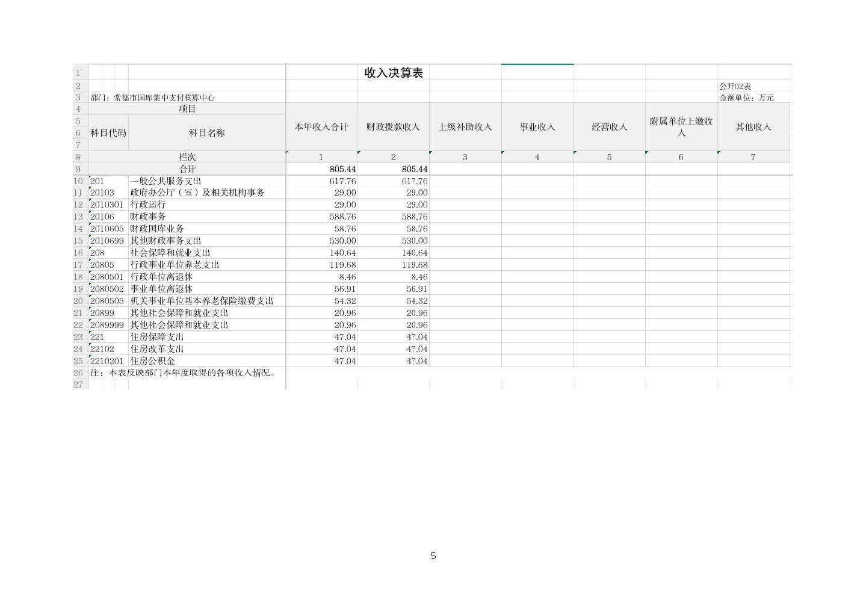This screenshot has height=612, width=866.
Task: Select the 财政拨款收入 column header cell
Action: 393,127
